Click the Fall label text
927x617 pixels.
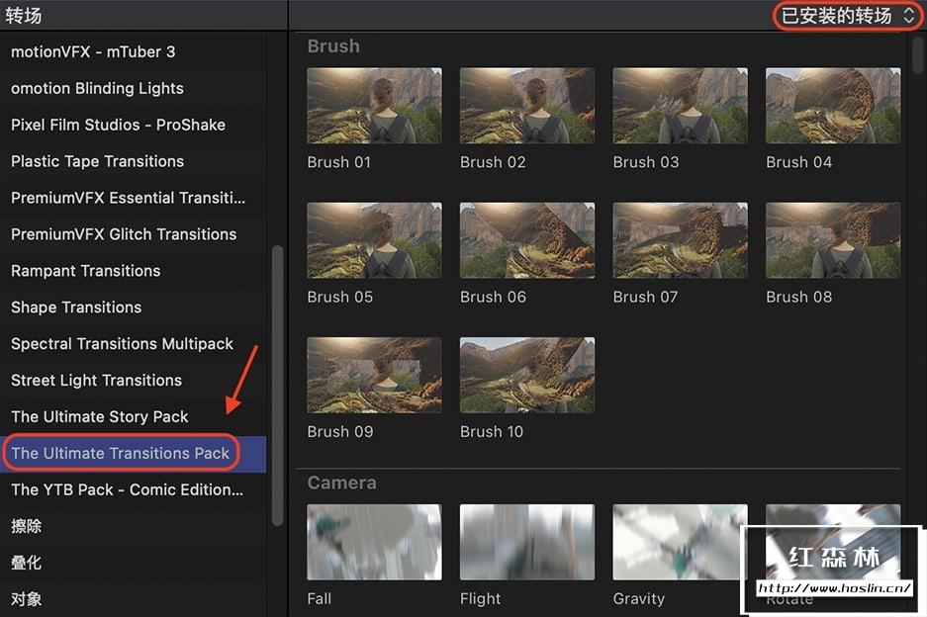(320, 598)
